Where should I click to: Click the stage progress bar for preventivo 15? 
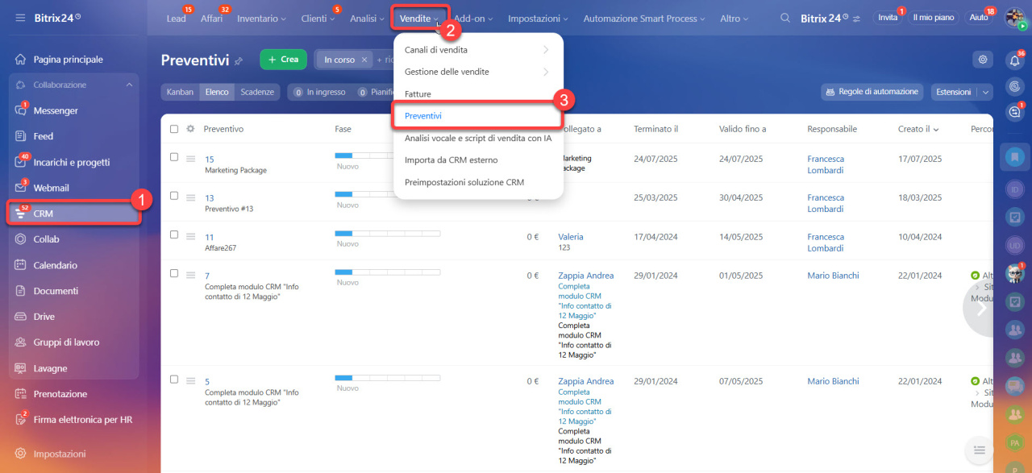(x=387, y=156)
